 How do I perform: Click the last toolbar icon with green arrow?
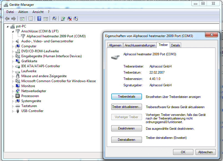tap(76, 19)
